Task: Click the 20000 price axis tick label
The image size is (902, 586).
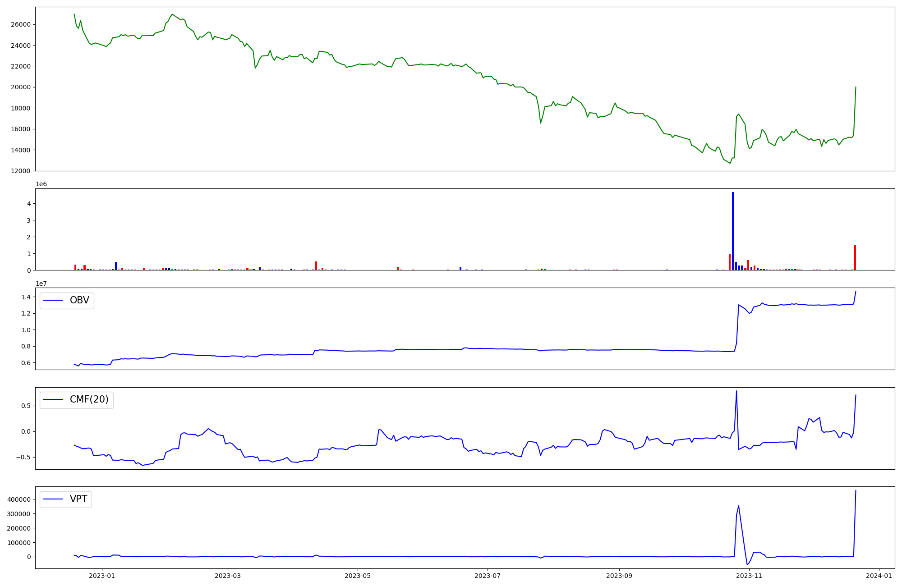Action: pos(20,87)
